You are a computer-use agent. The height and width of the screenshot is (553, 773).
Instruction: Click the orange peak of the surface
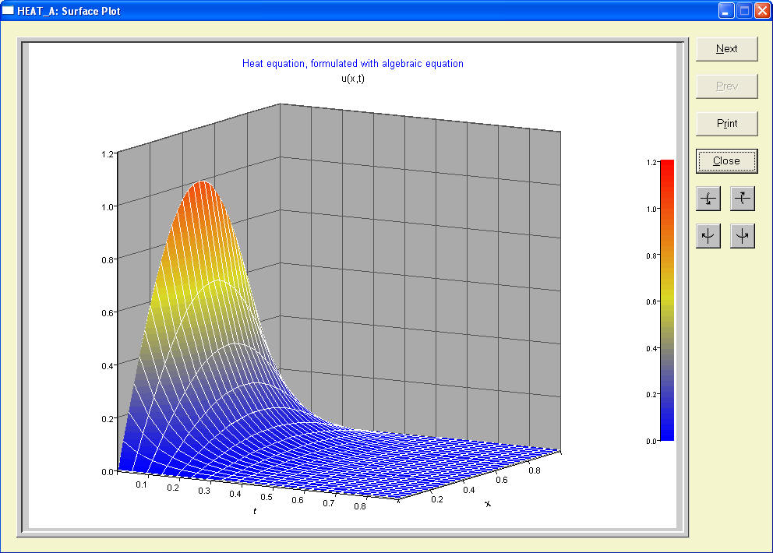(x=203, y=195)
